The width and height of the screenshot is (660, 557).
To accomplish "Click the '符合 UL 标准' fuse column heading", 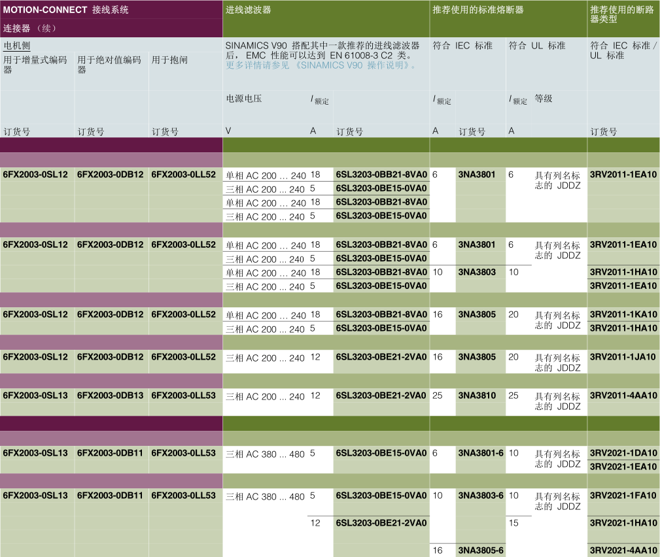I will tap(537, 45).
